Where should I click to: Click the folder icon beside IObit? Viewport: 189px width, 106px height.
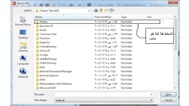37,80
